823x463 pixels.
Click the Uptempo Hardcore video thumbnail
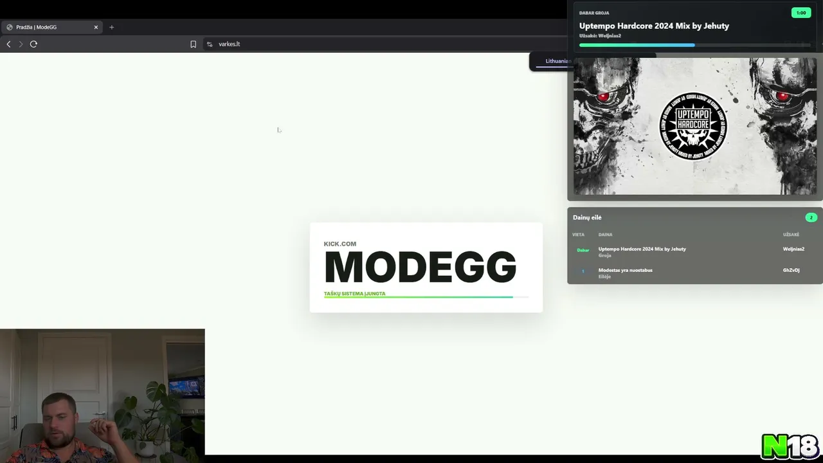694,126
